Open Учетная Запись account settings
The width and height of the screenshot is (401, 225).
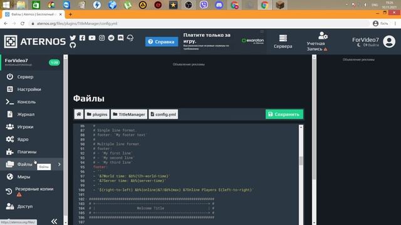coord(317,41)
